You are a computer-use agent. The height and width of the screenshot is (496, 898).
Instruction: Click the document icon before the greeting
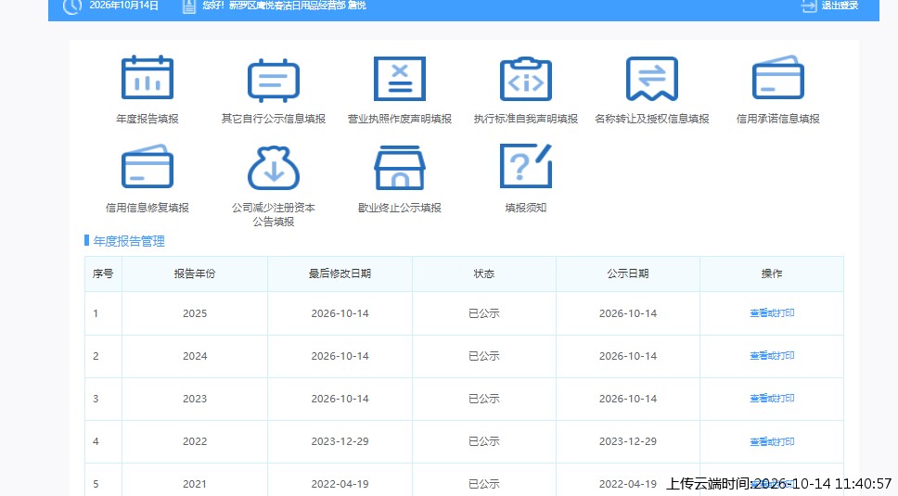(189, 6)
